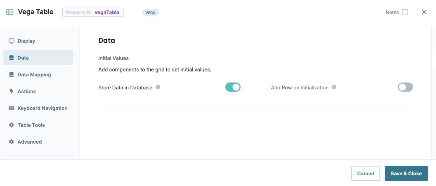The height and width of the screenshot is (186, 436).
Task: Click the Display monitor icon
Action: (x=11, y=41)
